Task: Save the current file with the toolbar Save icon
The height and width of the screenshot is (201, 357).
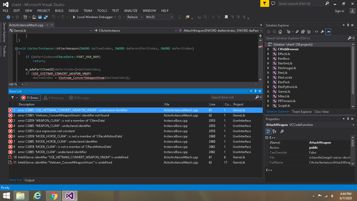Action: 40,17
